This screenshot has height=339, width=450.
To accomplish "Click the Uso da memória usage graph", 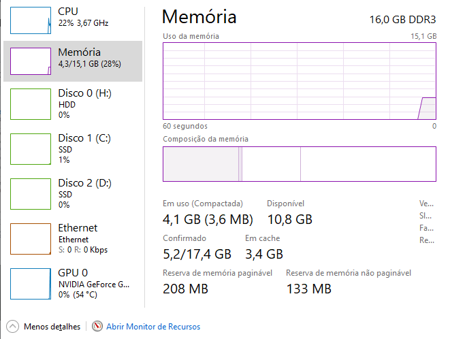I will coord(300,81).
